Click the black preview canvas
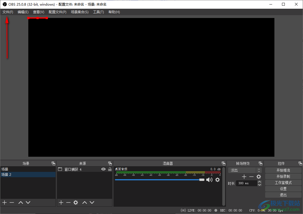The height and width of the screenshot is (214, 303). (151, 87)
